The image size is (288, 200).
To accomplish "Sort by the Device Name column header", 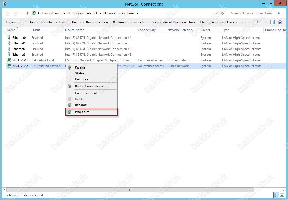I will pos(74,30).
